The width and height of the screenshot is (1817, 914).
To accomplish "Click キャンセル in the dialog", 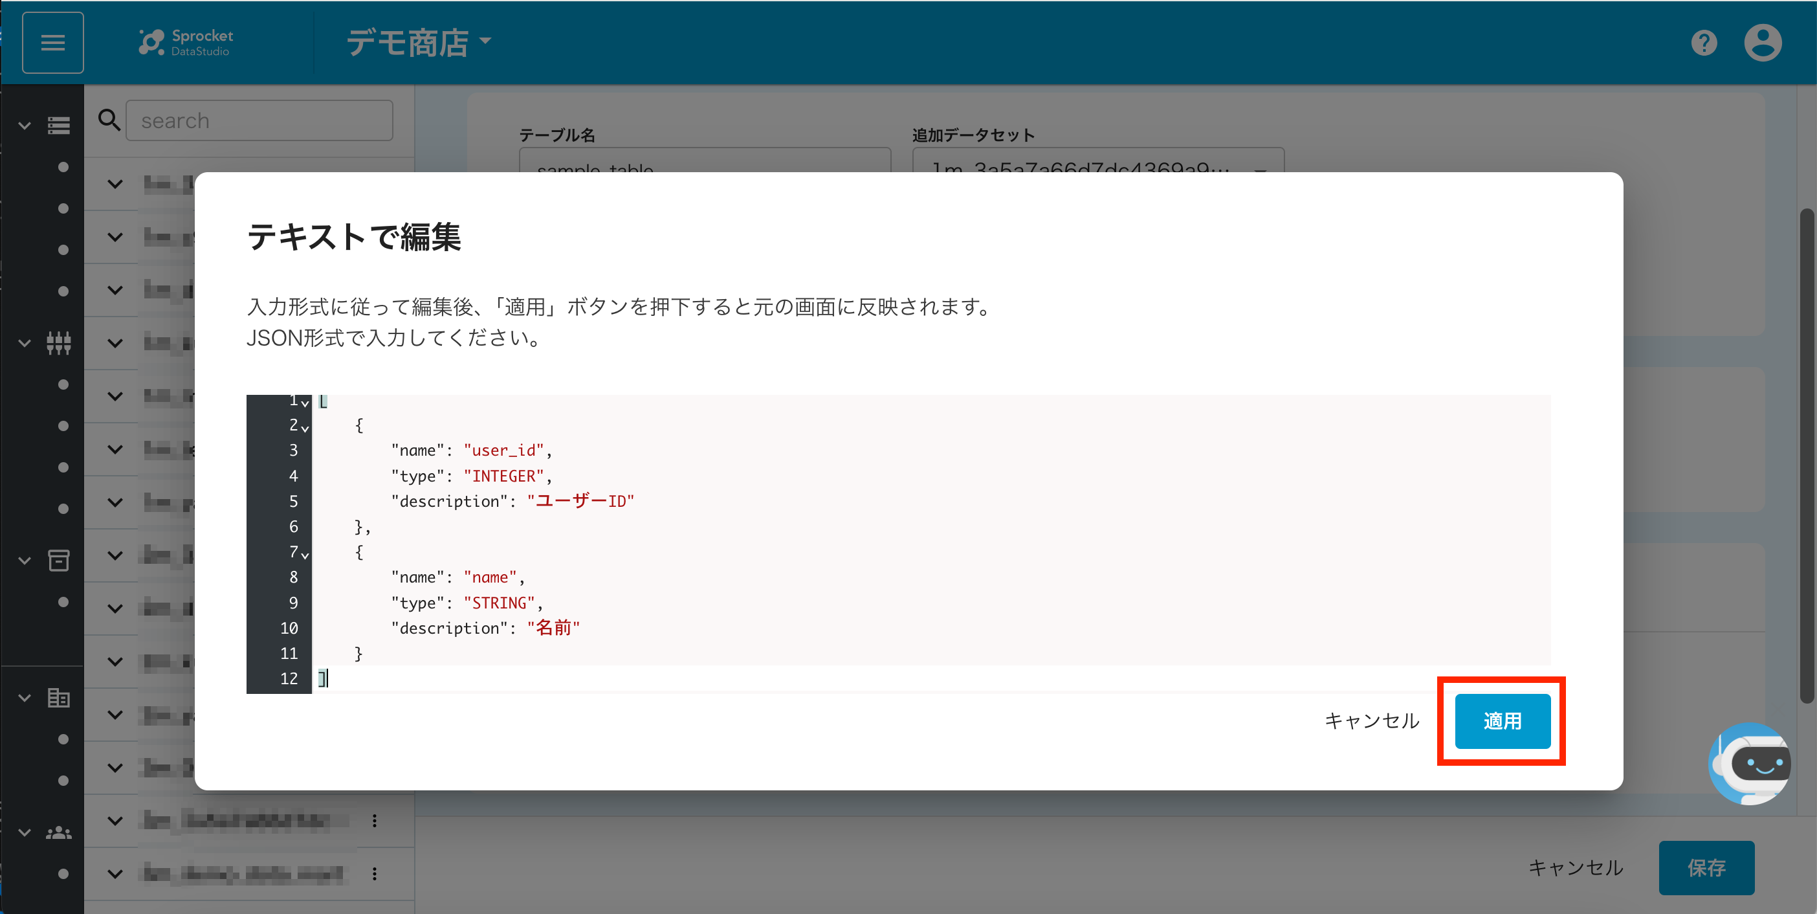I will pos(1371,720).
